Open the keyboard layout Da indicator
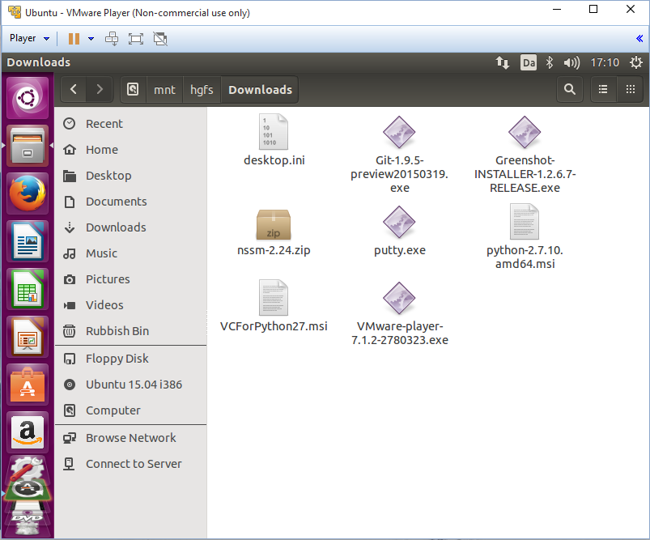The width and height of the screenshot is (650, 540). point(528,62)
